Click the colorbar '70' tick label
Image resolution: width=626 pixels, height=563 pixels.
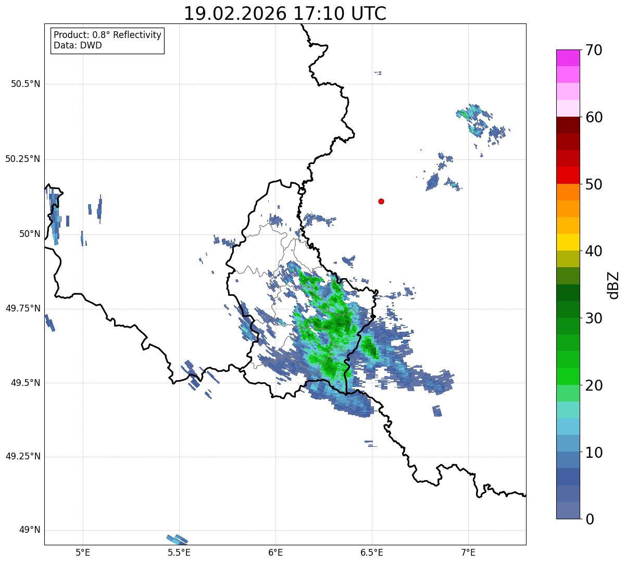click(594, 50)
